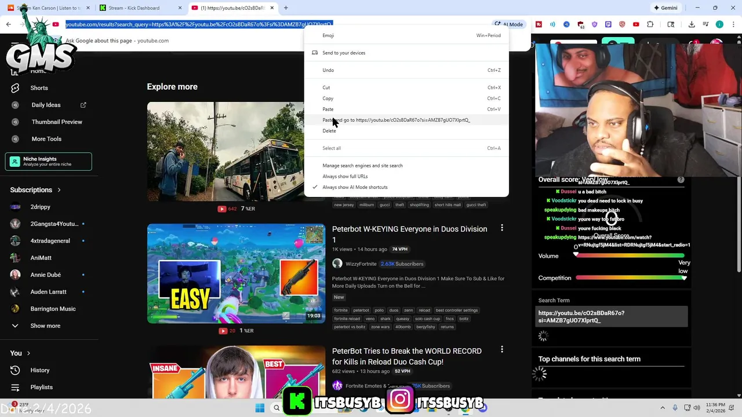Open the new tab plus button

(286, 8)
